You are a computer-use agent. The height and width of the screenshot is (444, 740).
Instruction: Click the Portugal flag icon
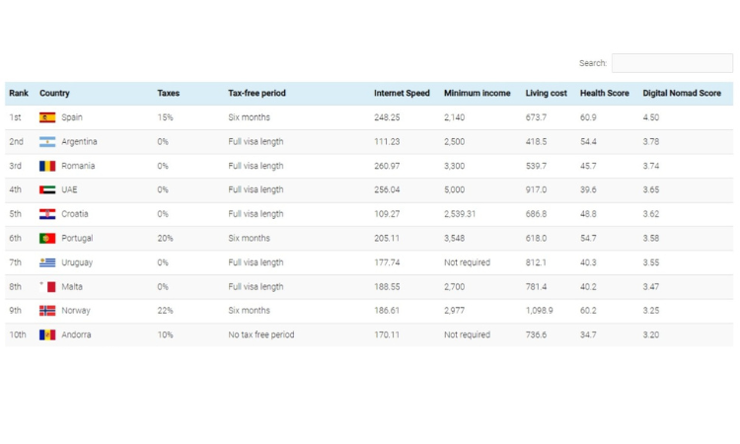tap(47, 238)
